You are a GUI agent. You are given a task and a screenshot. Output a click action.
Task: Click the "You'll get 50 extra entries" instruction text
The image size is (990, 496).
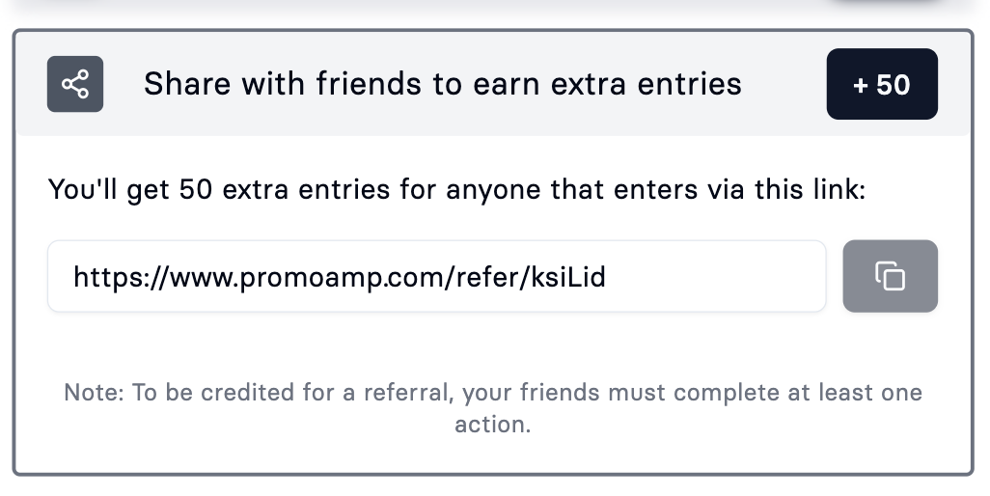tap(456, 189)
